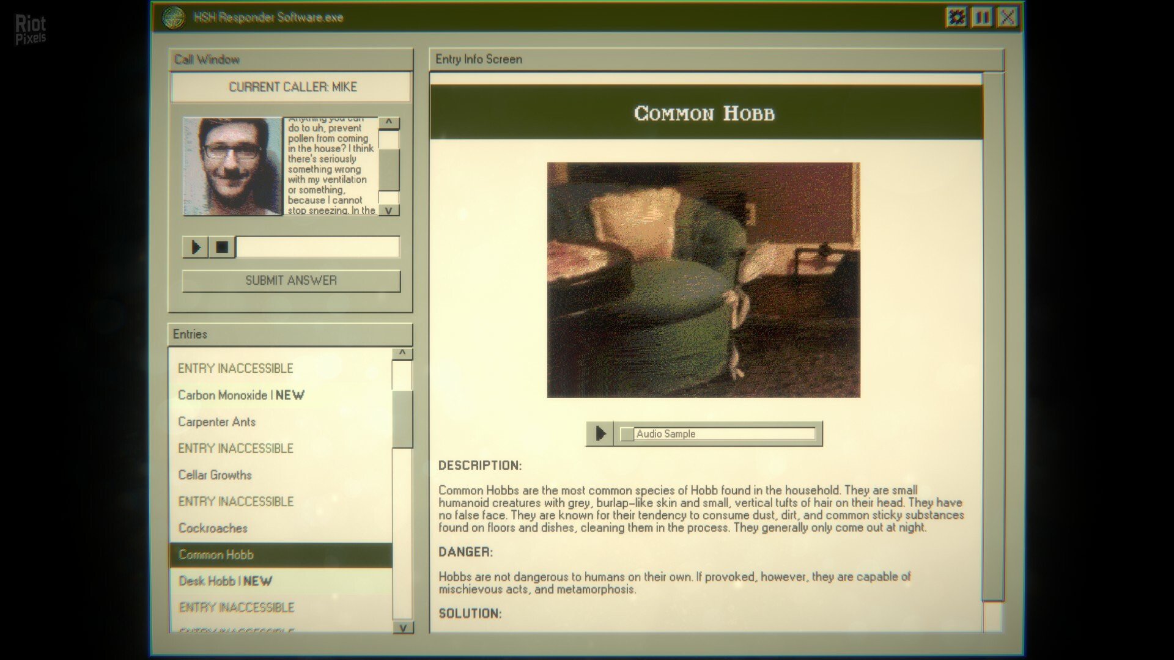This screenshot has height=660, width=1174.
Task: Open the Cockroaches entry
Action: (x=212, y=528)
